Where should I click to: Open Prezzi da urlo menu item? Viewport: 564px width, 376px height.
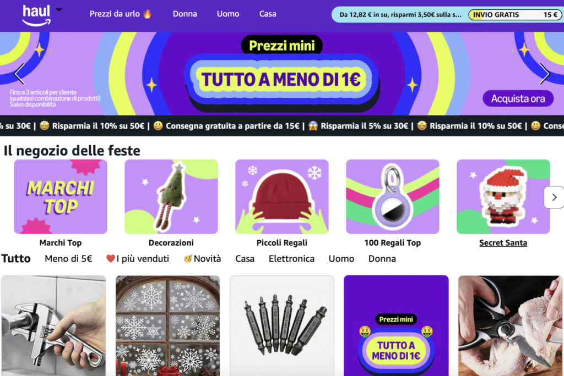(x=121, y=14)
